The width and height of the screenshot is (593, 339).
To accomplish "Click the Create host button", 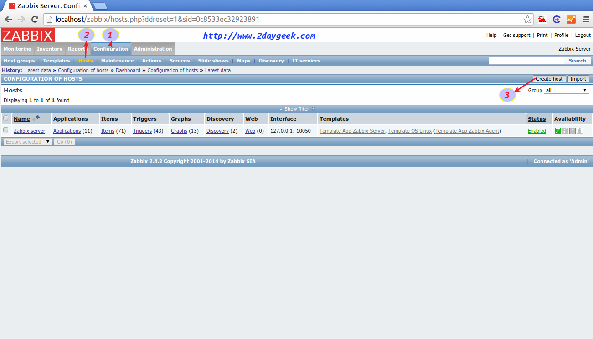I will pyautogui.click(x=549, y=79).
